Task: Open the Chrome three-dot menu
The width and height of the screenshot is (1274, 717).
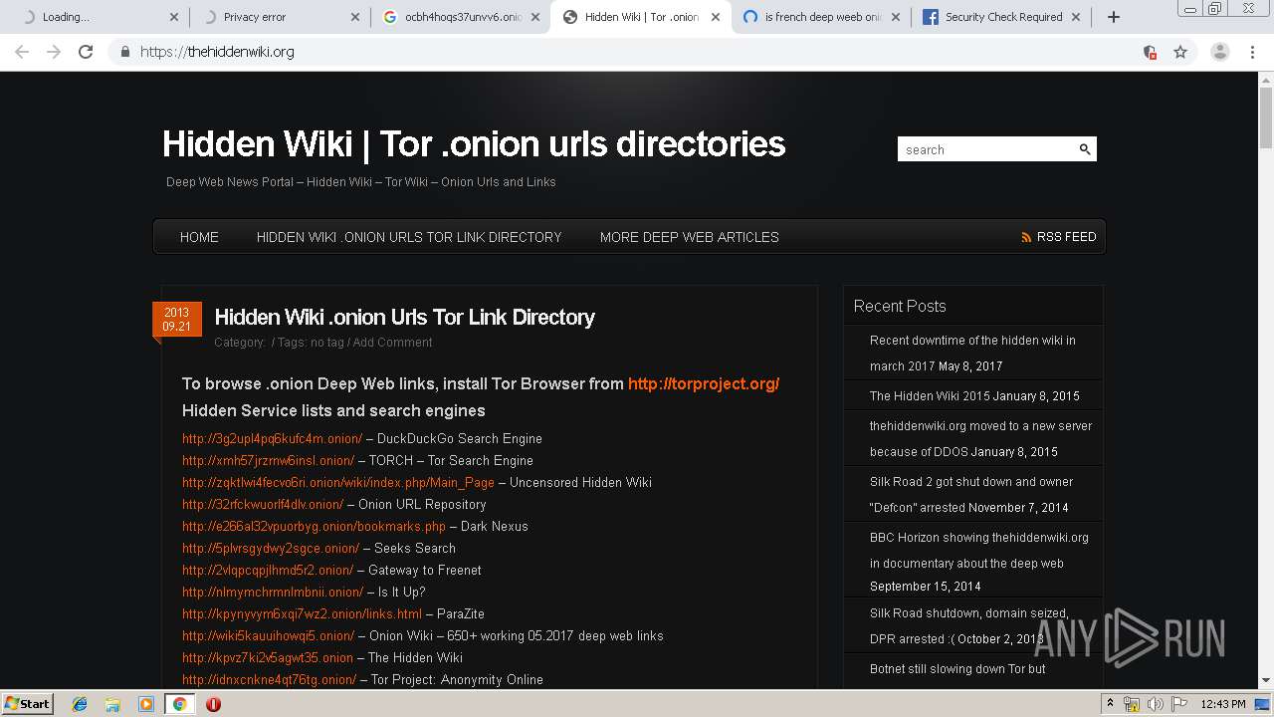Action: click(x=1253, y=52)
